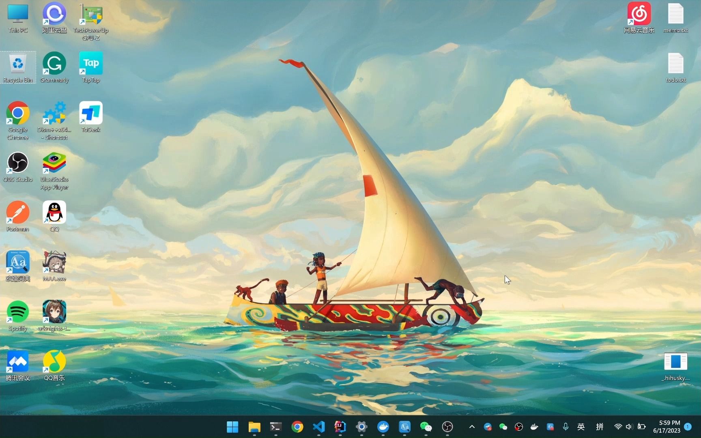
Task: Select the 网易云音乐 desktop shortcut
Action: 639,19
